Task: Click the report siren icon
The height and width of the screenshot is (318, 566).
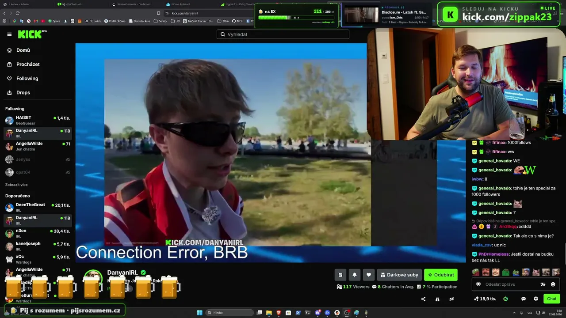Action: [437, 299]
